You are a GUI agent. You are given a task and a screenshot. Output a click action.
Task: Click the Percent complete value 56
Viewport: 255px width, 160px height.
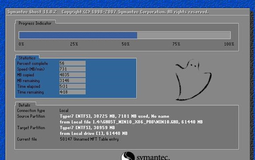[72, 63]
